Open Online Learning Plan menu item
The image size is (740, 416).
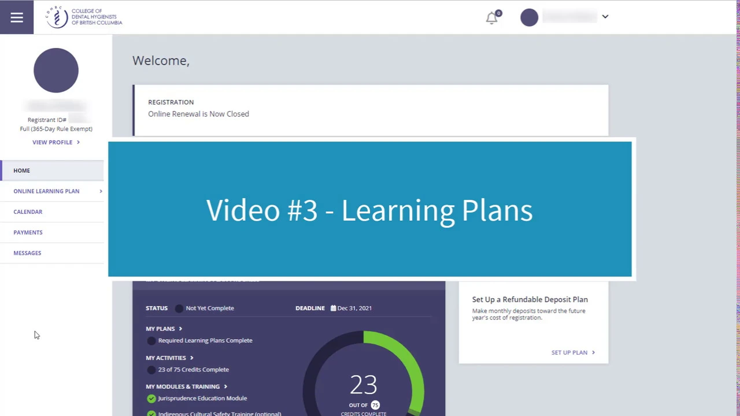click(46, 191)
